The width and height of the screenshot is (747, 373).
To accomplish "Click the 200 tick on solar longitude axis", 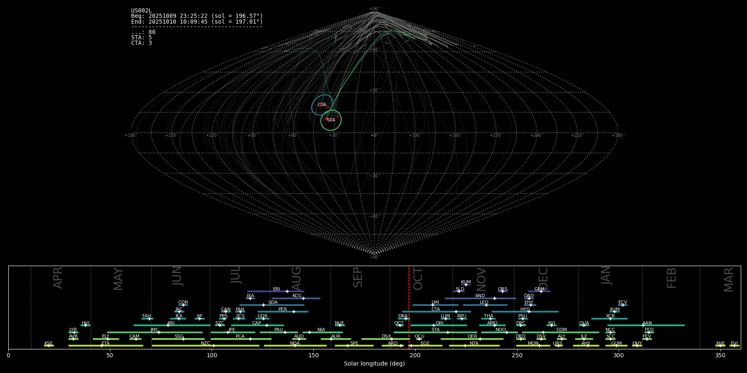I will (415, 355).
